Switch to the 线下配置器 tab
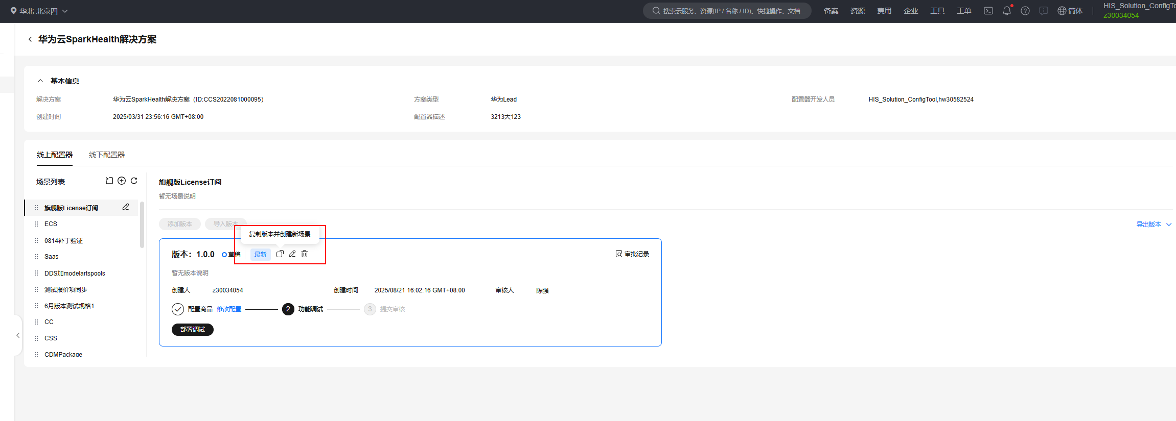1176x421 pixels. point(107,155)
